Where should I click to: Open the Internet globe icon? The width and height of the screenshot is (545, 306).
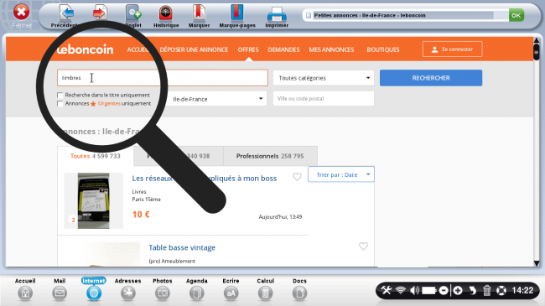point(94,293)
